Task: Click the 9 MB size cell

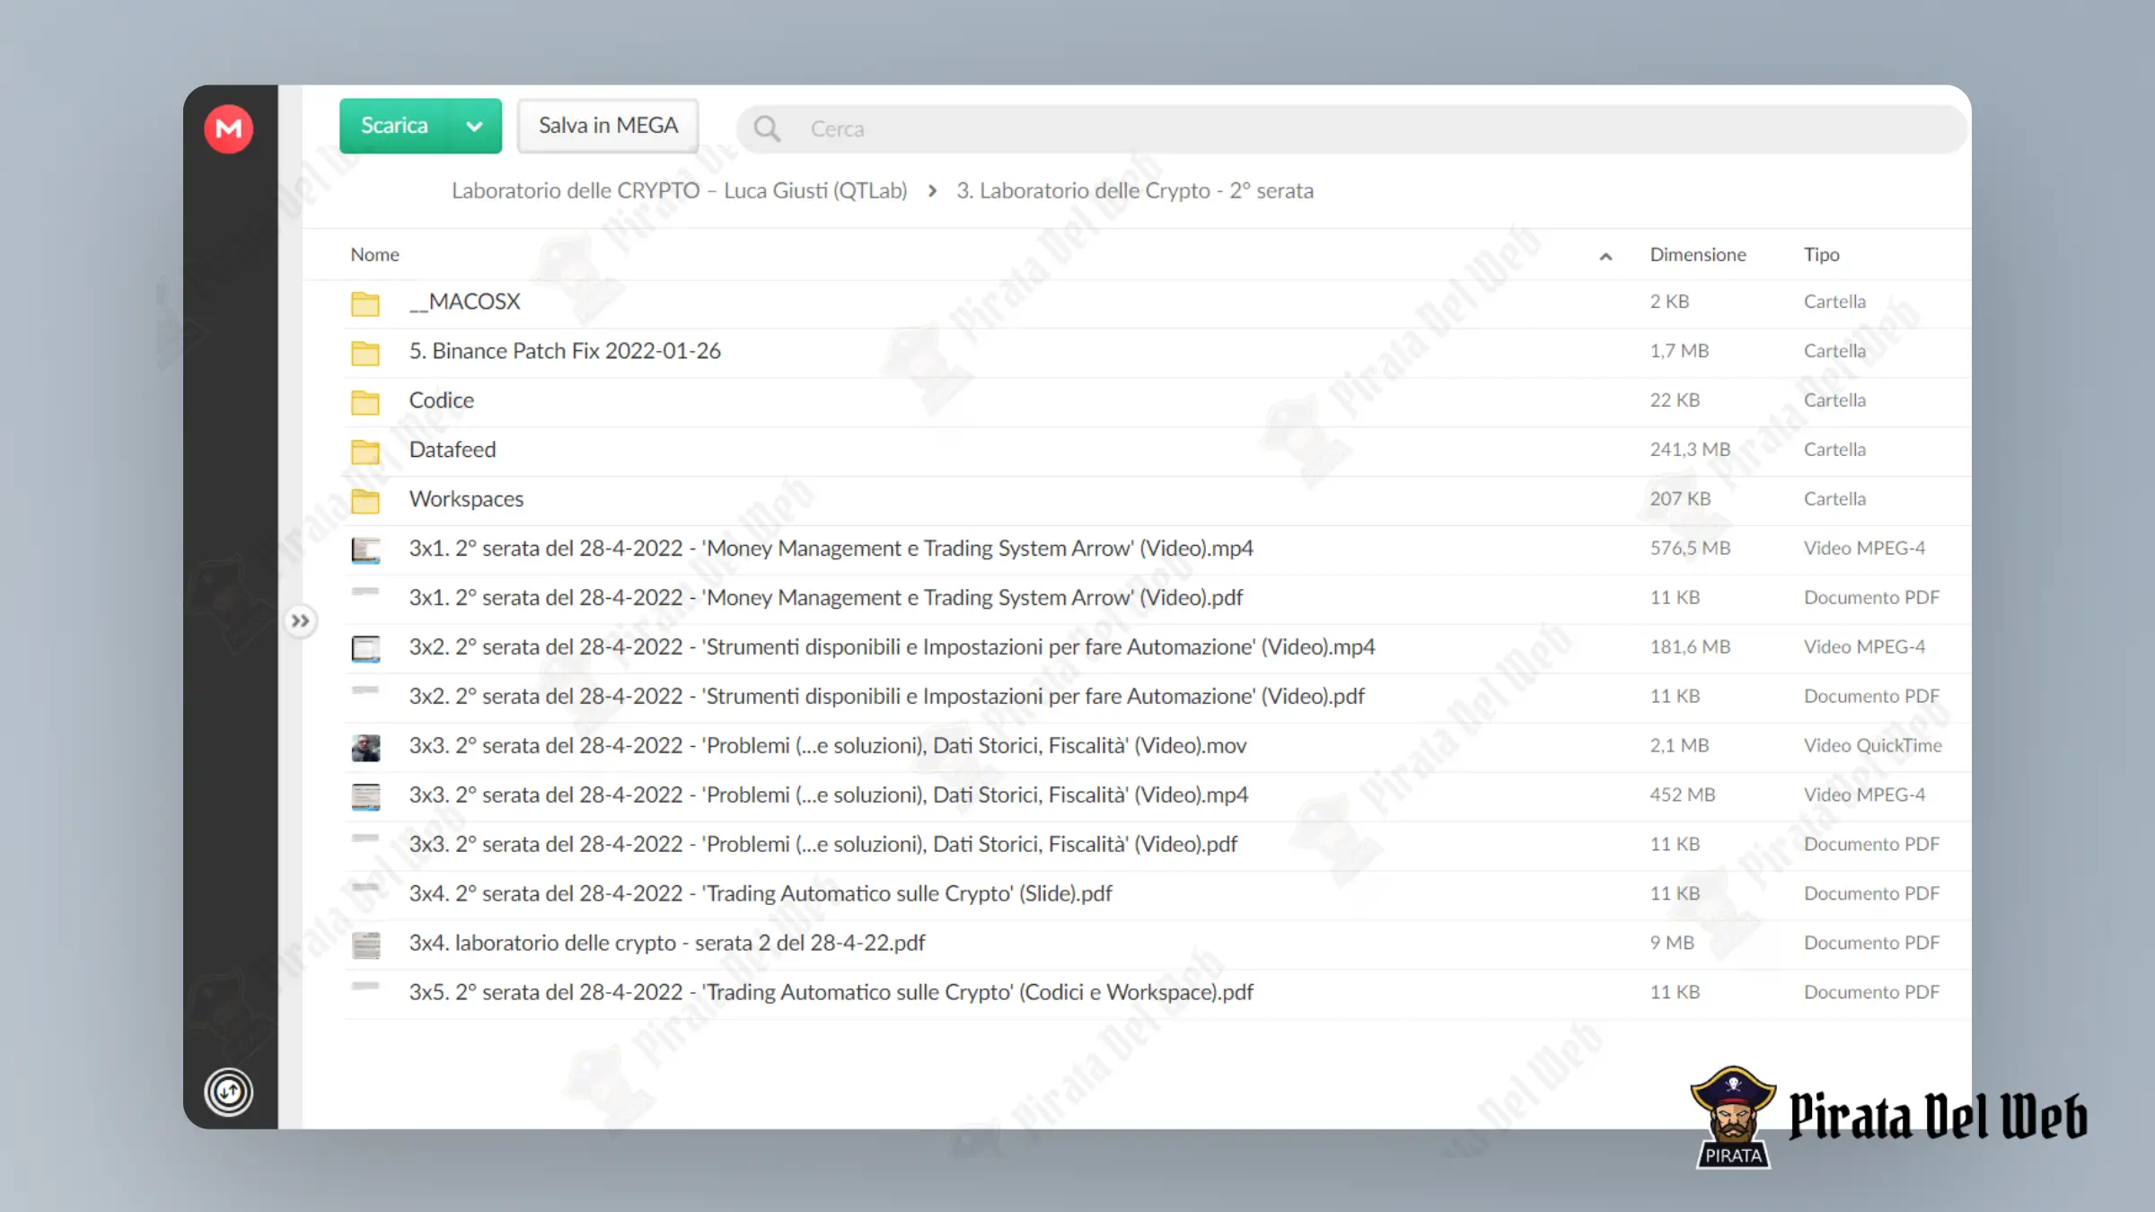Action: pos(1672,944)
